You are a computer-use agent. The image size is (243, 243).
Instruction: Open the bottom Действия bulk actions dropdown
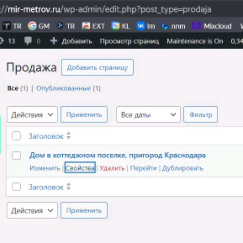32,210
